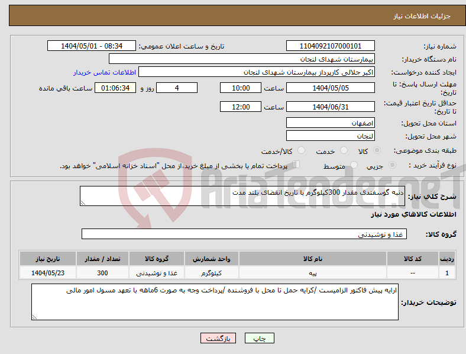Click the deadline time field 10:00

(241, 88)
